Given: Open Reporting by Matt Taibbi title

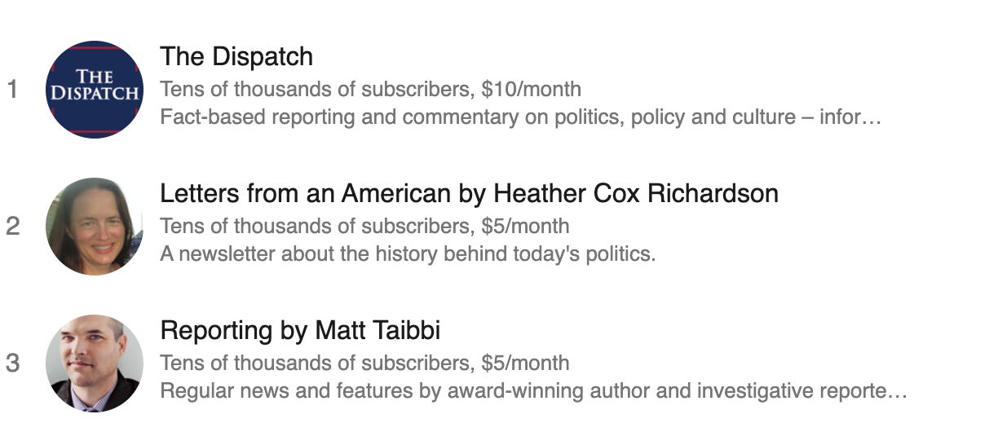Looking at the screenshot, I should pyautogui.click(x=300, y=330).
